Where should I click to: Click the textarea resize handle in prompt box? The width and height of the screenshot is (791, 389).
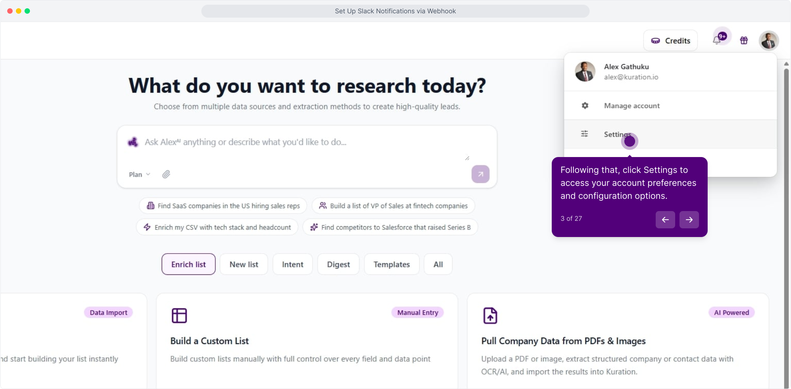point(467,158)
